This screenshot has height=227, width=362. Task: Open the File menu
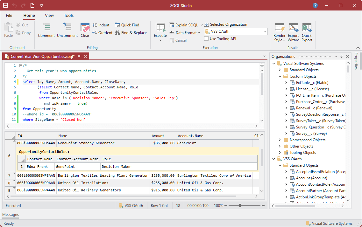(x=9, y=16)
